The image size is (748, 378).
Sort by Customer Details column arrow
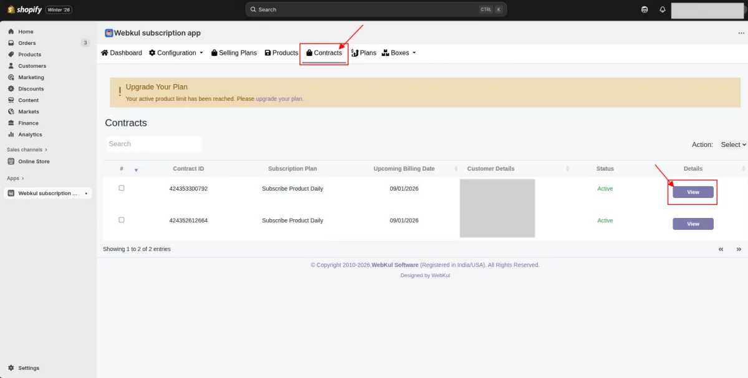[567, 169]
